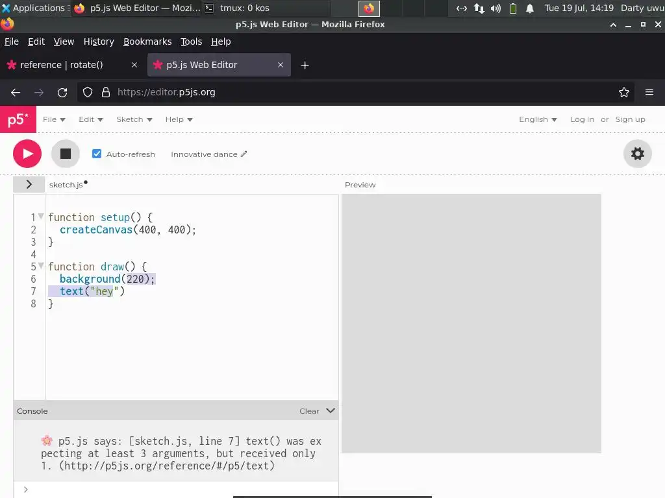Screen dimensions: 665x498
Task: Open the editor Edit dropdown menu
Action: tap(91, 119)
